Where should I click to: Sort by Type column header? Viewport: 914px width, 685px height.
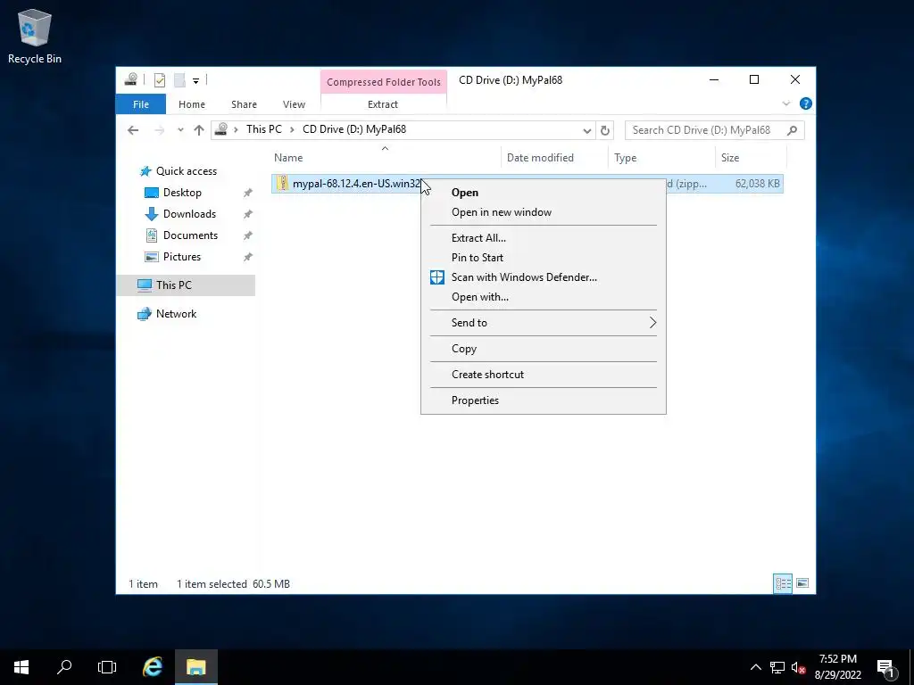625,158
